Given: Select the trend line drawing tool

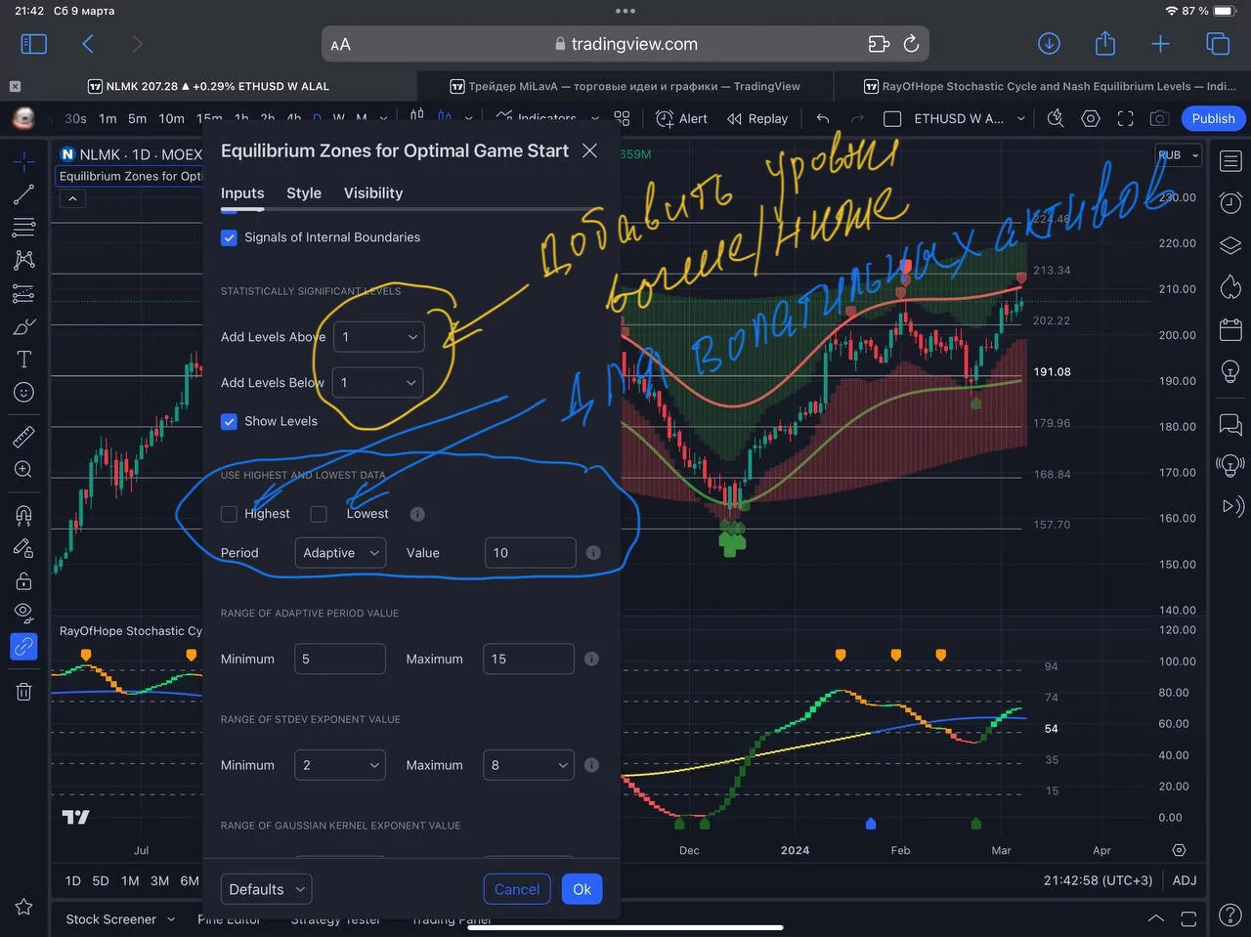Looking at the screenshot, I should point(24,194).
